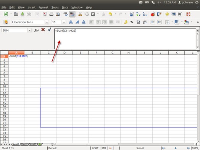Image resolution: width=200 pixels, height=150 pixels.
Task: Open Styles and Formatting
Action: (x=6, y=22)
